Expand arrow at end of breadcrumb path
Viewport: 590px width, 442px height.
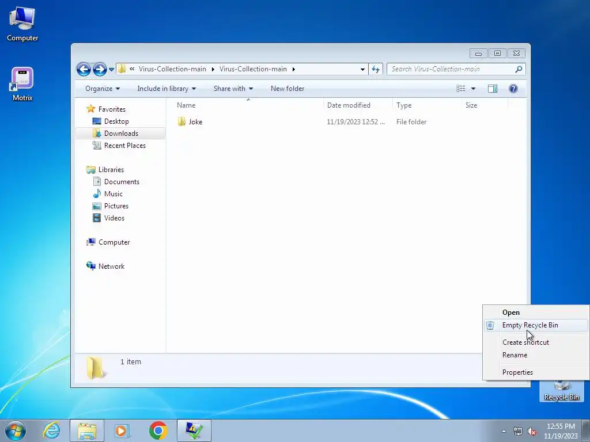[x=293, y=69]
